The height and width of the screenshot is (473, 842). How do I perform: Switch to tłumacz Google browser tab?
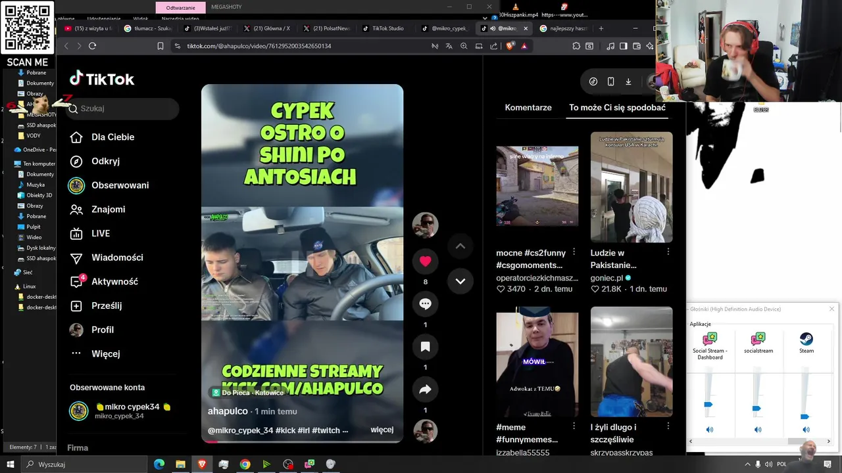point(149,28)
